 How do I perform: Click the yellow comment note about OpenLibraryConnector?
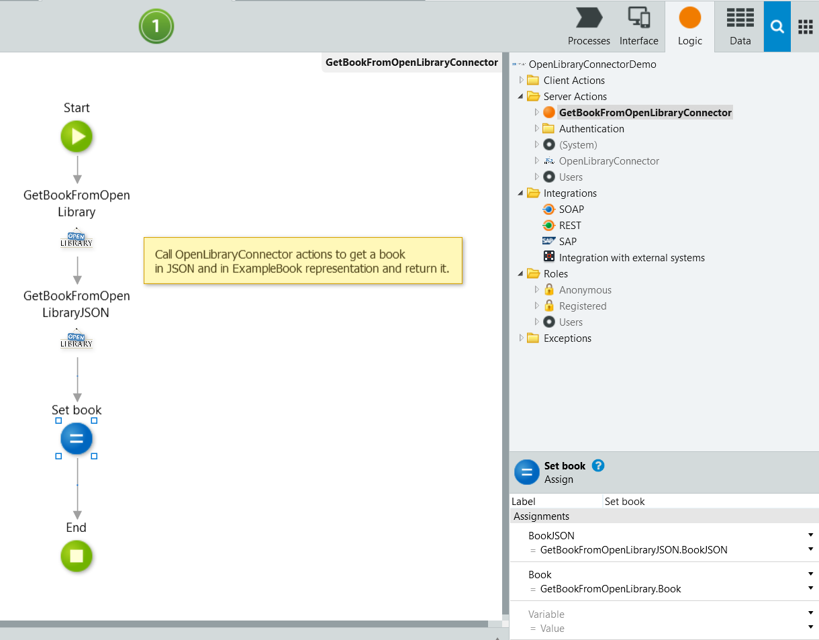click(303, 261)
